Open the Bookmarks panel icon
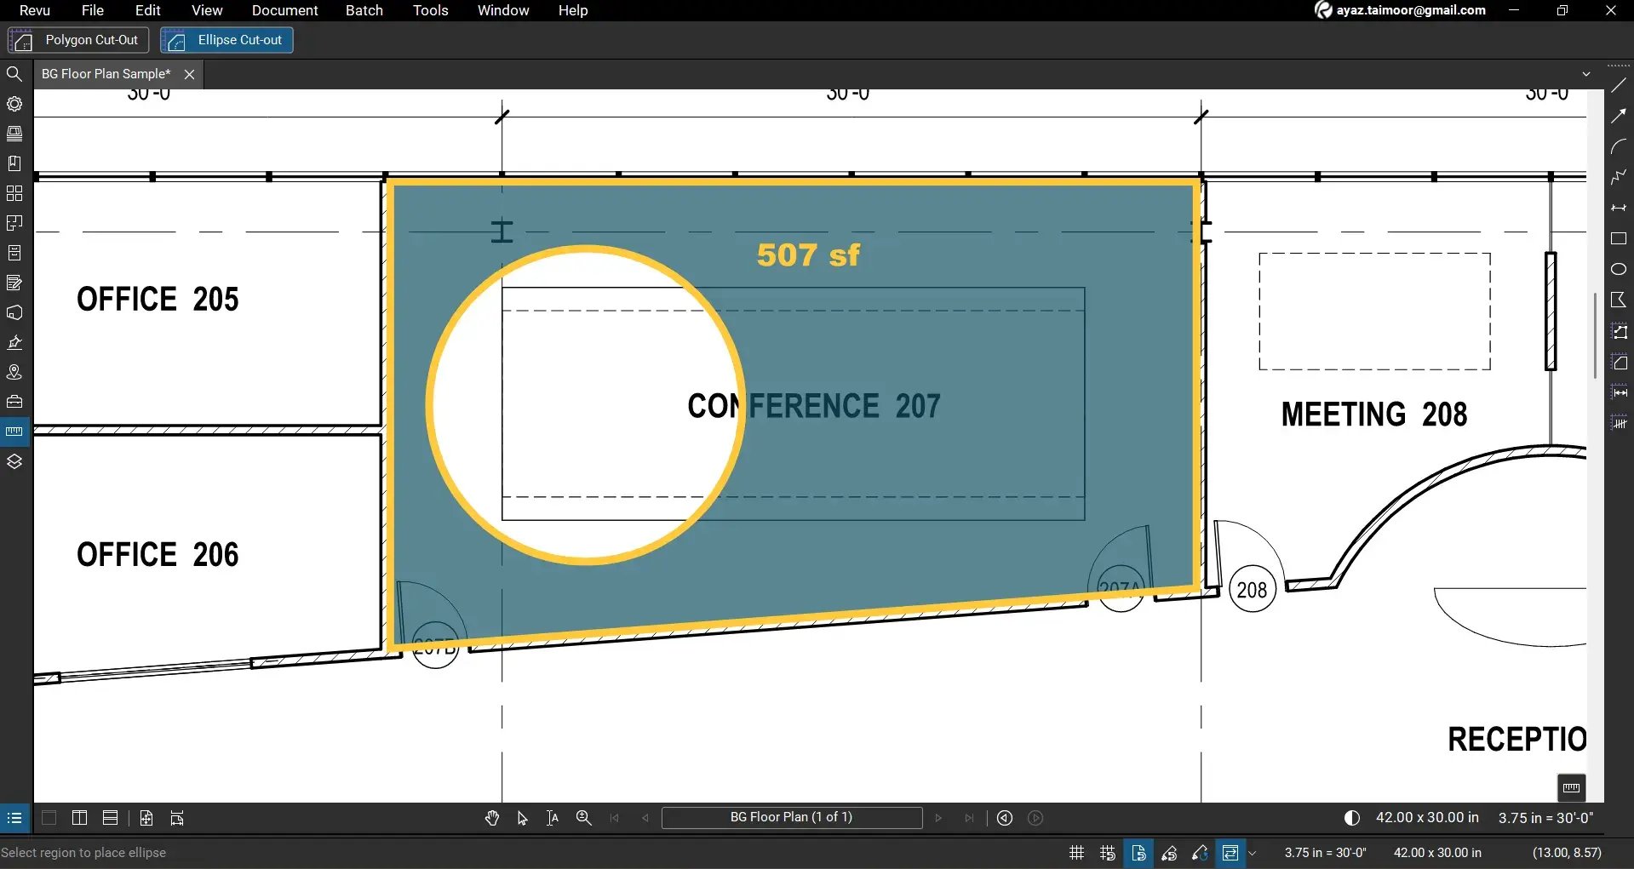This screenshot has height=869, width=1634. (14, 163)
